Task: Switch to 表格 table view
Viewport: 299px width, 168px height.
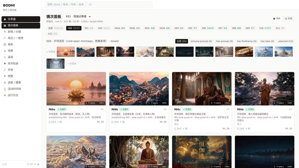Action: point(288,18)
